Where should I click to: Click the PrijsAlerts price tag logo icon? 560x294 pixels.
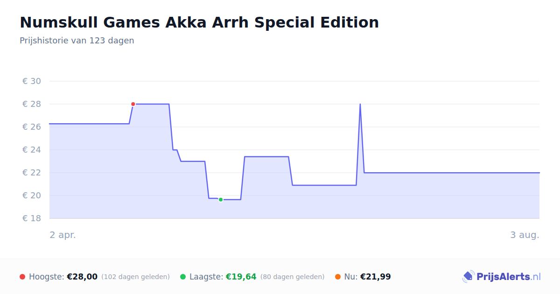(468, 277)
